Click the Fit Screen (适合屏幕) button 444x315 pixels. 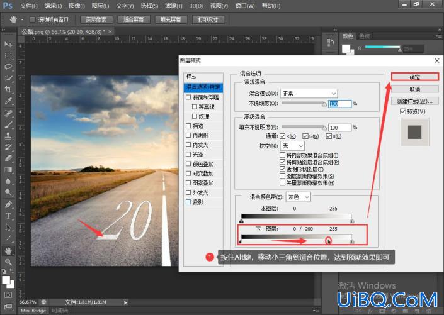(134, 19)
